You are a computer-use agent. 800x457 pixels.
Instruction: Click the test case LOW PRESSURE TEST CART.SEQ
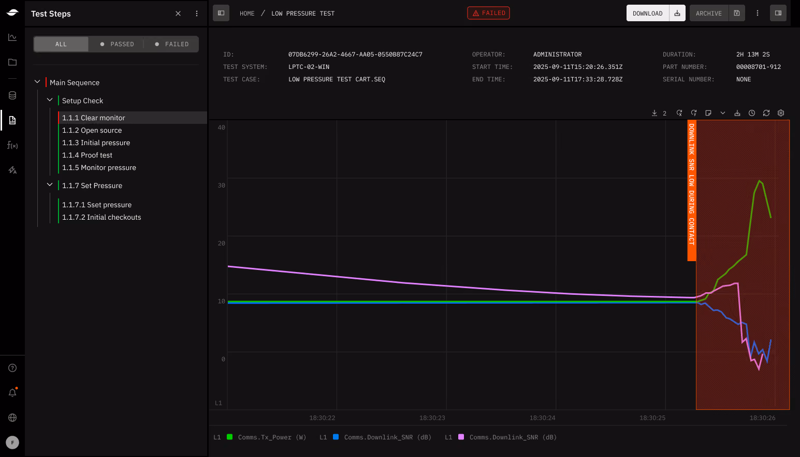click(337, 79)
